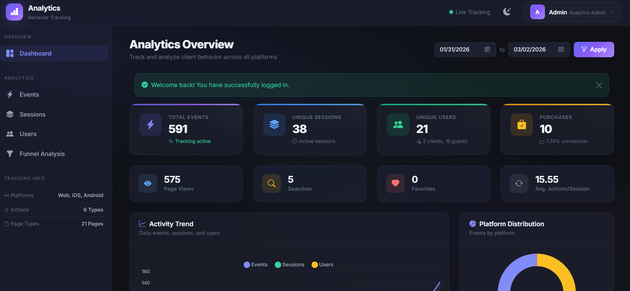Image resolution: width=630 pixels, height=291 pixels.
Task: Click the end date field 03/02/2026
Action: click(x=539, y=49)
